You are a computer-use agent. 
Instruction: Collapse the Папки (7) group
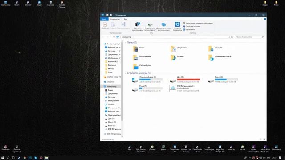click(x=126, y=43)
